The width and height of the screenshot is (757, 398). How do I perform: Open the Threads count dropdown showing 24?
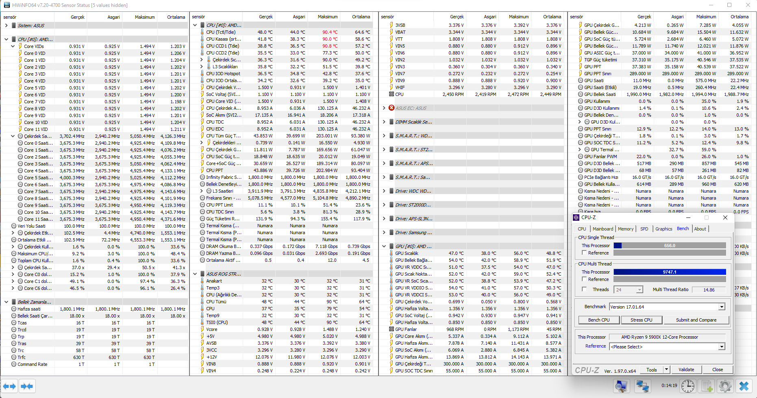640,290
